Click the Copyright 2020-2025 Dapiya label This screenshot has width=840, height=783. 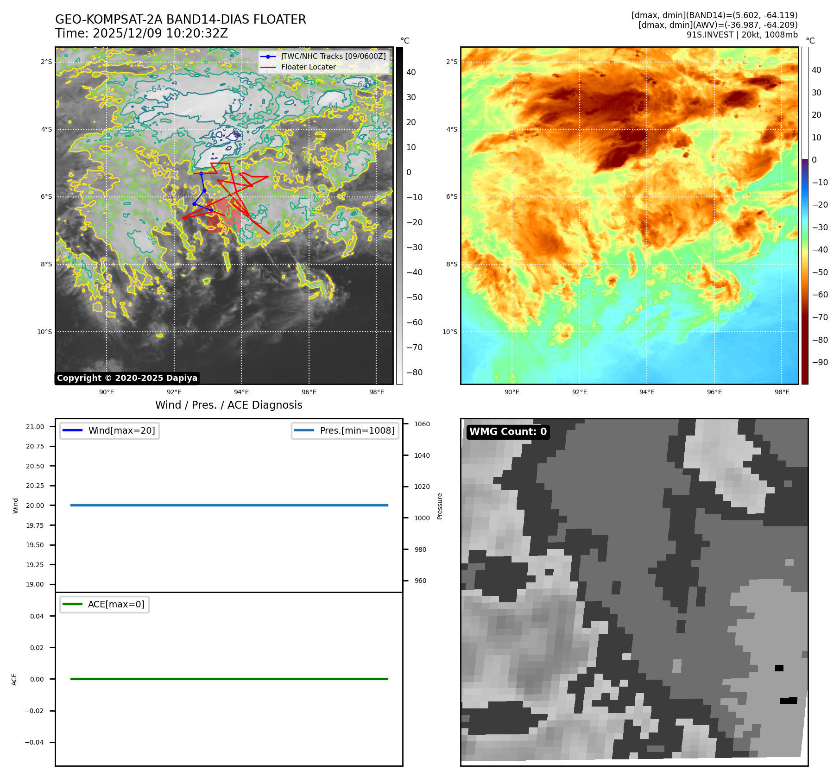127,378
